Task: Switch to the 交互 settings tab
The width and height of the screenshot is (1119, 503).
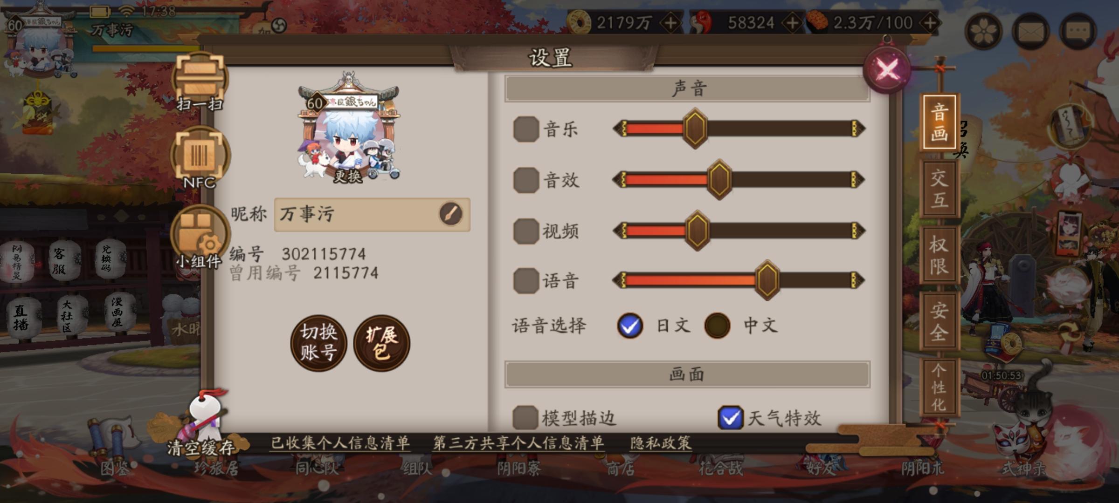Action: 939,189
